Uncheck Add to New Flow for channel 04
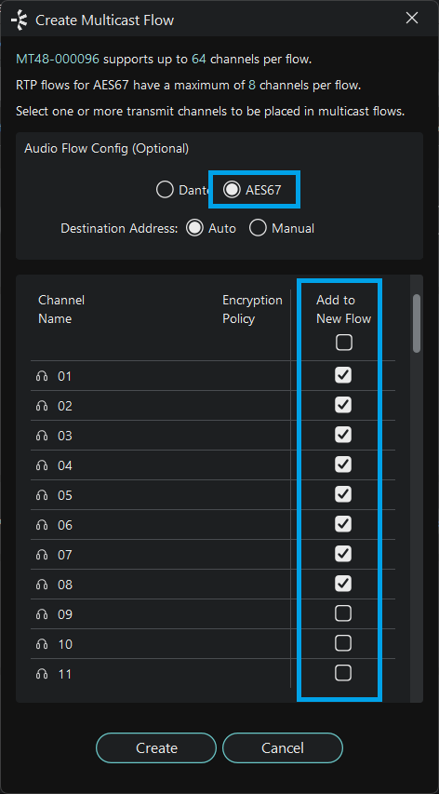 coord(343,464)
